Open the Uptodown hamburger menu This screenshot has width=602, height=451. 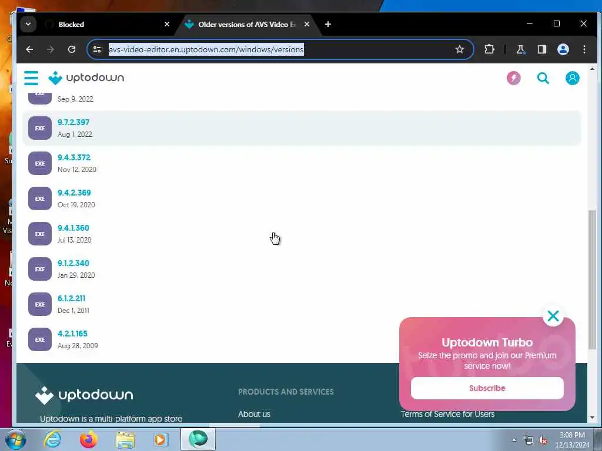[31, 78]
